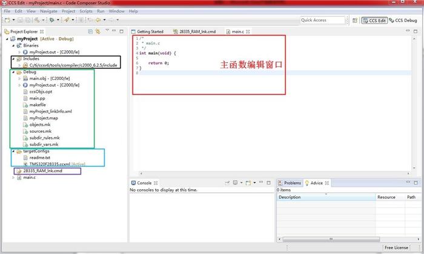424x254 pixels.
Task: Close the main.c editor tab
Action: 248,32
